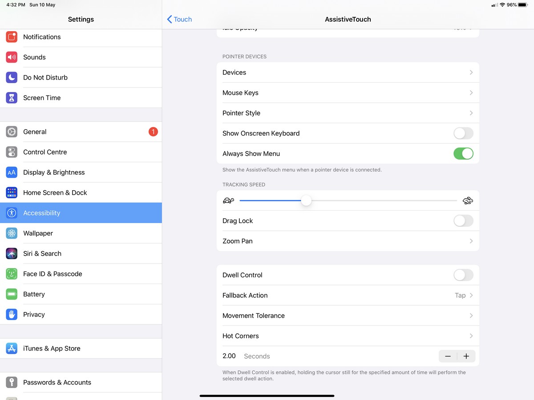Select Control Centre in sidebar
The width and height of the screenshot is (534, 400).
point(81,152)
